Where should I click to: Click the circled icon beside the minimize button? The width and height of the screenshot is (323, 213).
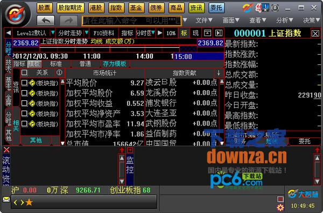pos(275,8)
